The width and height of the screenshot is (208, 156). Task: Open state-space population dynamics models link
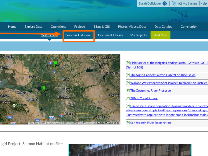(x=167, y=110)
